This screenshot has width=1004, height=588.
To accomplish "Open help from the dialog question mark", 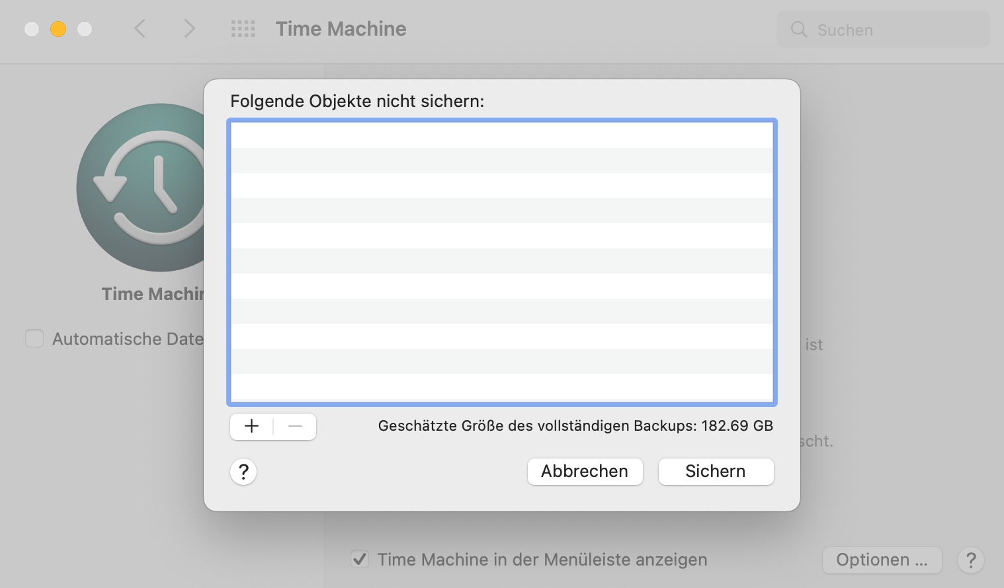I will (243, 472).
